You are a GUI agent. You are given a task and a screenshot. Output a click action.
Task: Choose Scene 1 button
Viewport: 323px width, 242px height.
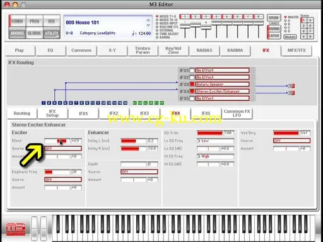coord(303,20)
